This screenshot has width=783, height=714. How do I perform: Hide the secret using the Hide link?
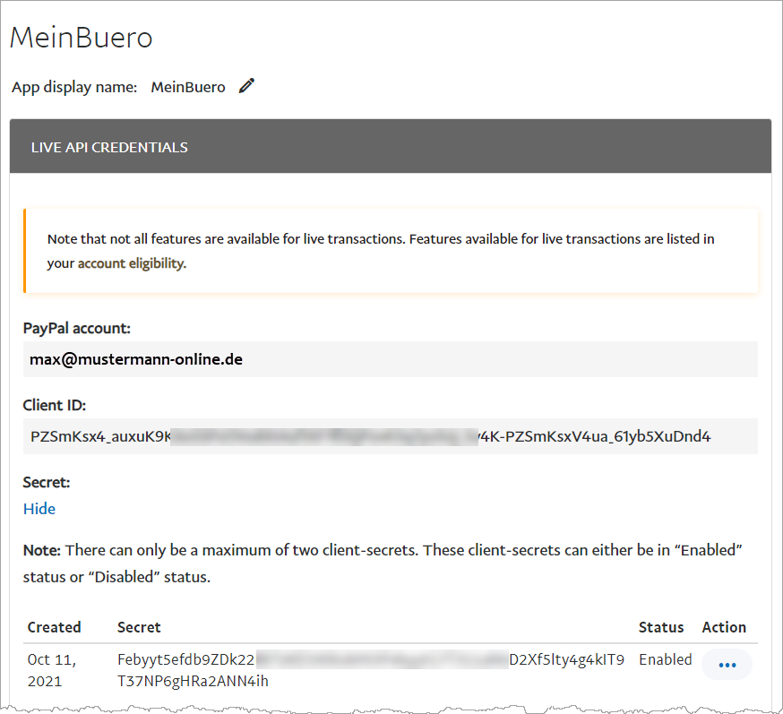pyautogui.click(x=39, y=509)
